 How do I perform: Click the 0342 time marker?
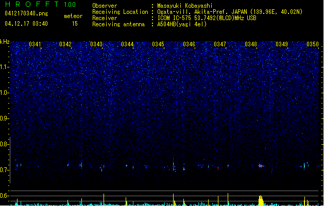point(65,44)
